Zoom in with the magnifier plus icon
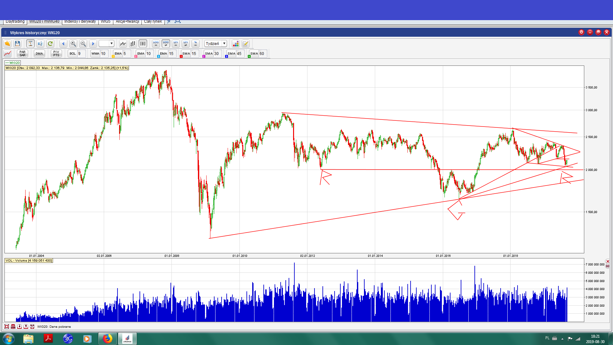Image resolution: width=613 pixels, height=345 pixels. (73, 44)
